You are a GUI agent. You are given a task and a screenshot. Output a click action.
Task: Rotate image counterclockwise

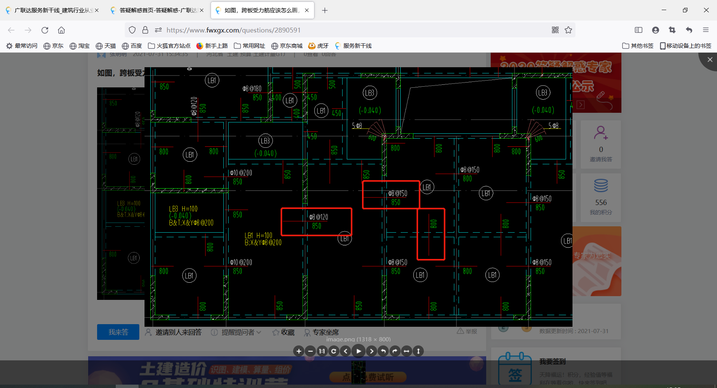[383, 351]
